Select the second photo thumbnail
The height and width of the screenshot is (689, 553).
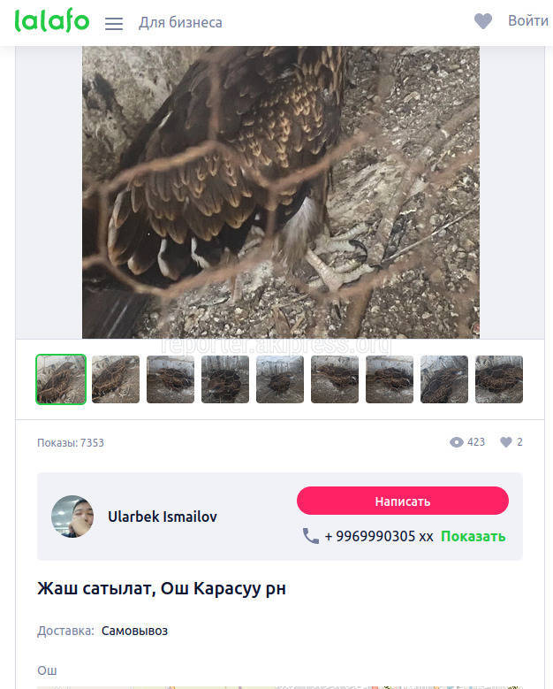pos(116,379)
